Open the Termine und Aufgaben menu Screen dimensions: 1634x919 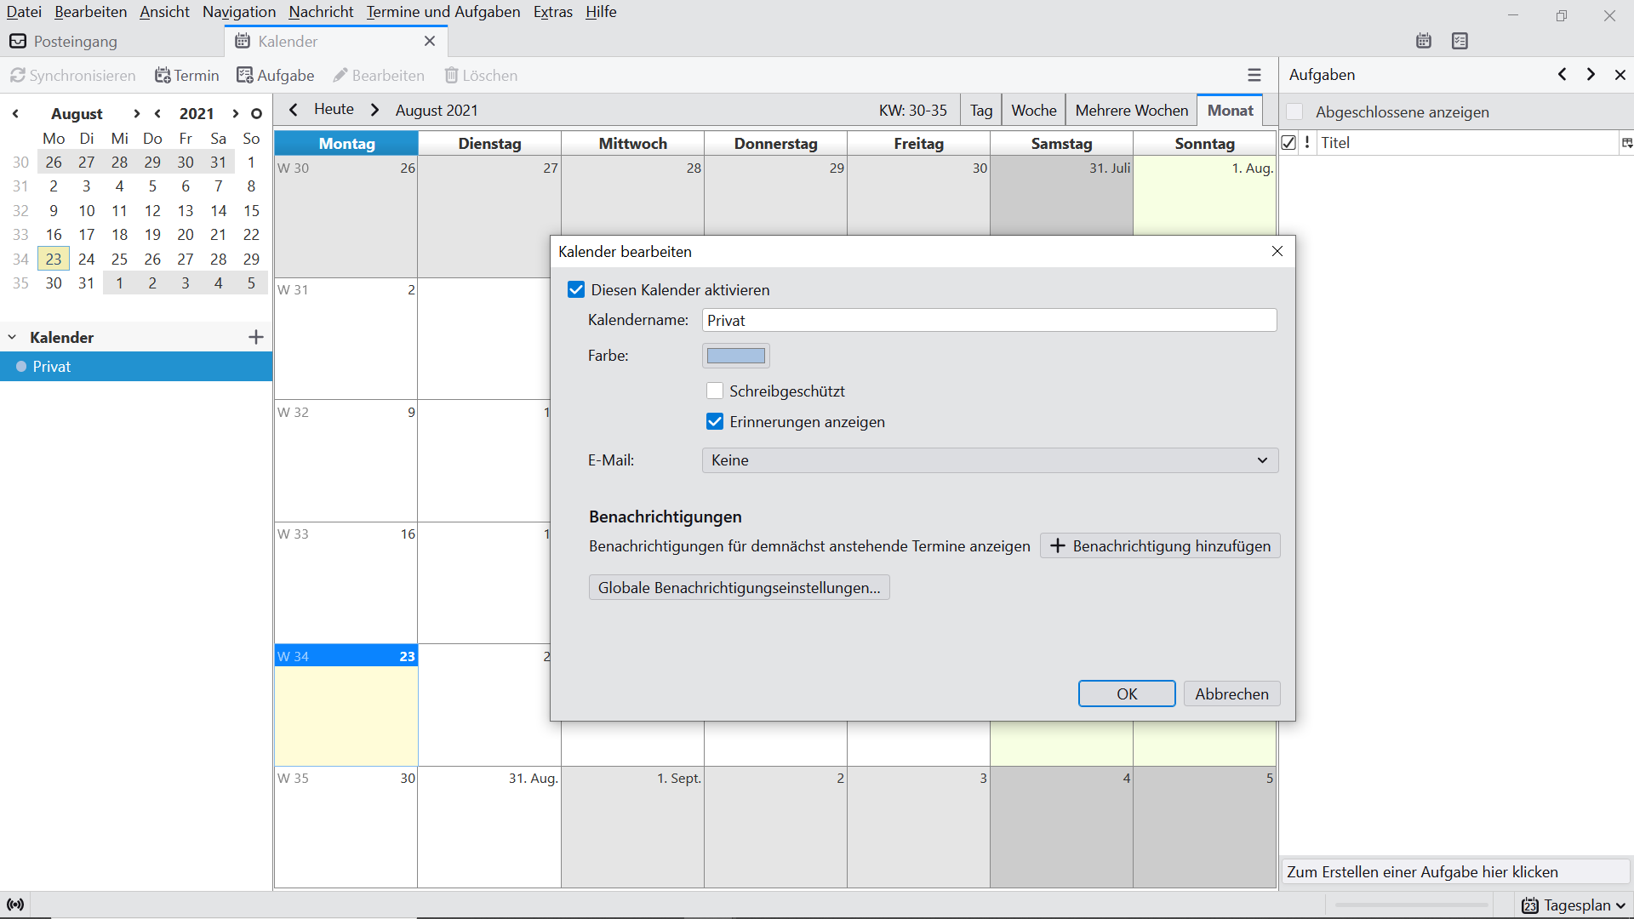click(443, 12)
